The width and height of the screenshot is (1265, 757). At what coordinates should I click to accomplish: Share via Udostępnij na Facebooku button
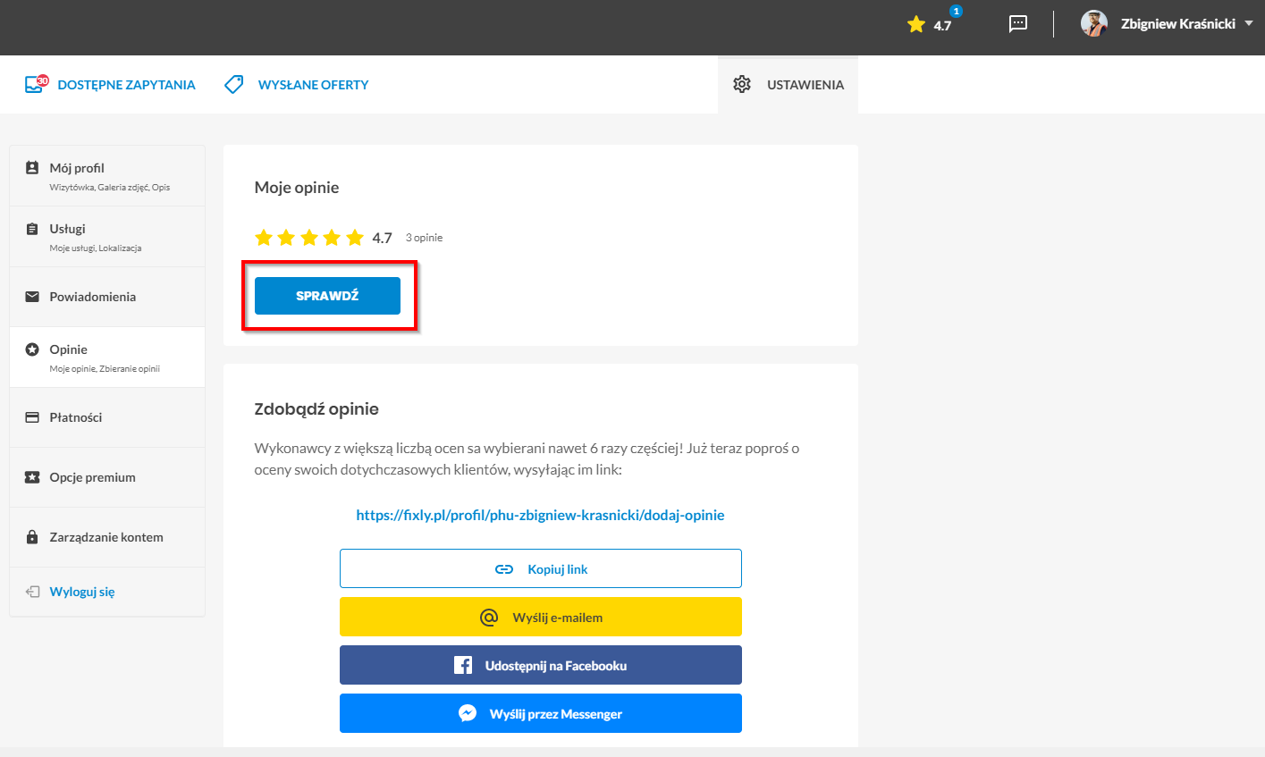click(541, 665)
